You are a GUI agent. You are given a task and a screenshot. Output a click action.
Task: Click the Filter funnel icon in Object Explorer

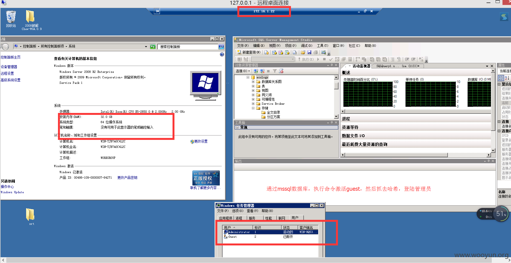click(274, 71)
